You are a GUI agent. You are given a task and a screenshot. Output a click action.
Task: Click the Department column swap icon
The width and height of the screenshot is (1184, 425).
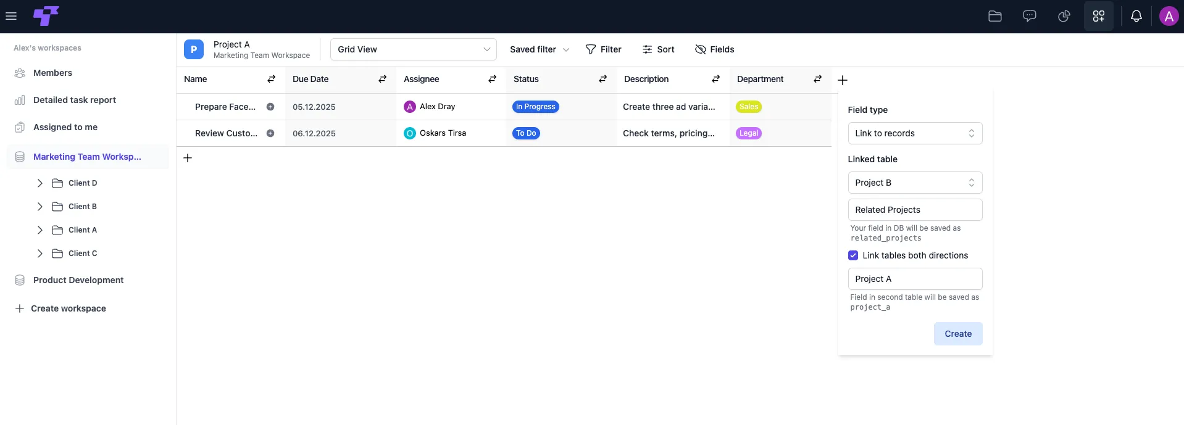817,79
